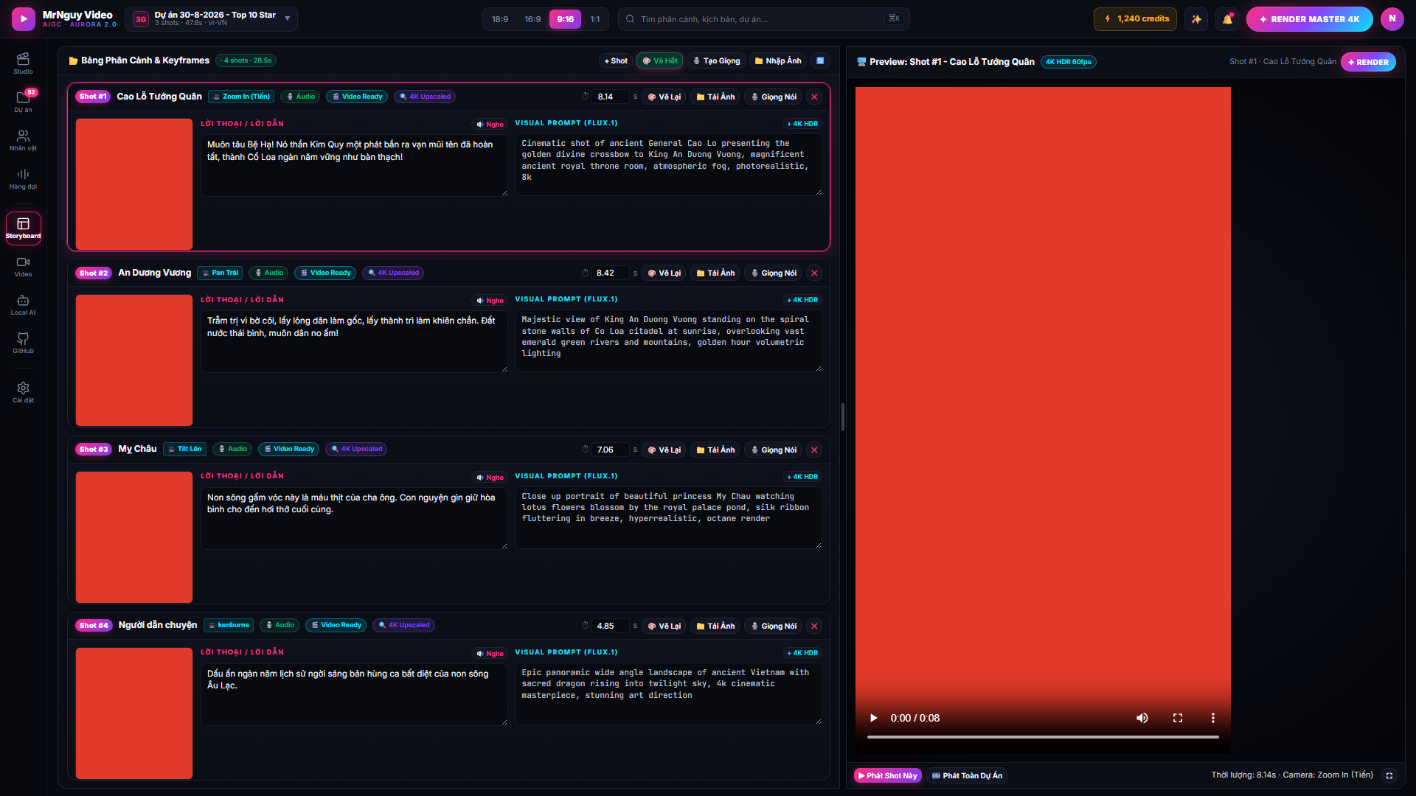1416x796 pixels.
Task: Click Vẽ Hết button
Action: [659, 61]
